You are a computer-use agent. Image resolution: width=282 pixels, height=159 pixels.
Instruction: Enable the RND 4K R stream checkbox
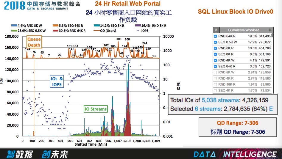point(215,78)
